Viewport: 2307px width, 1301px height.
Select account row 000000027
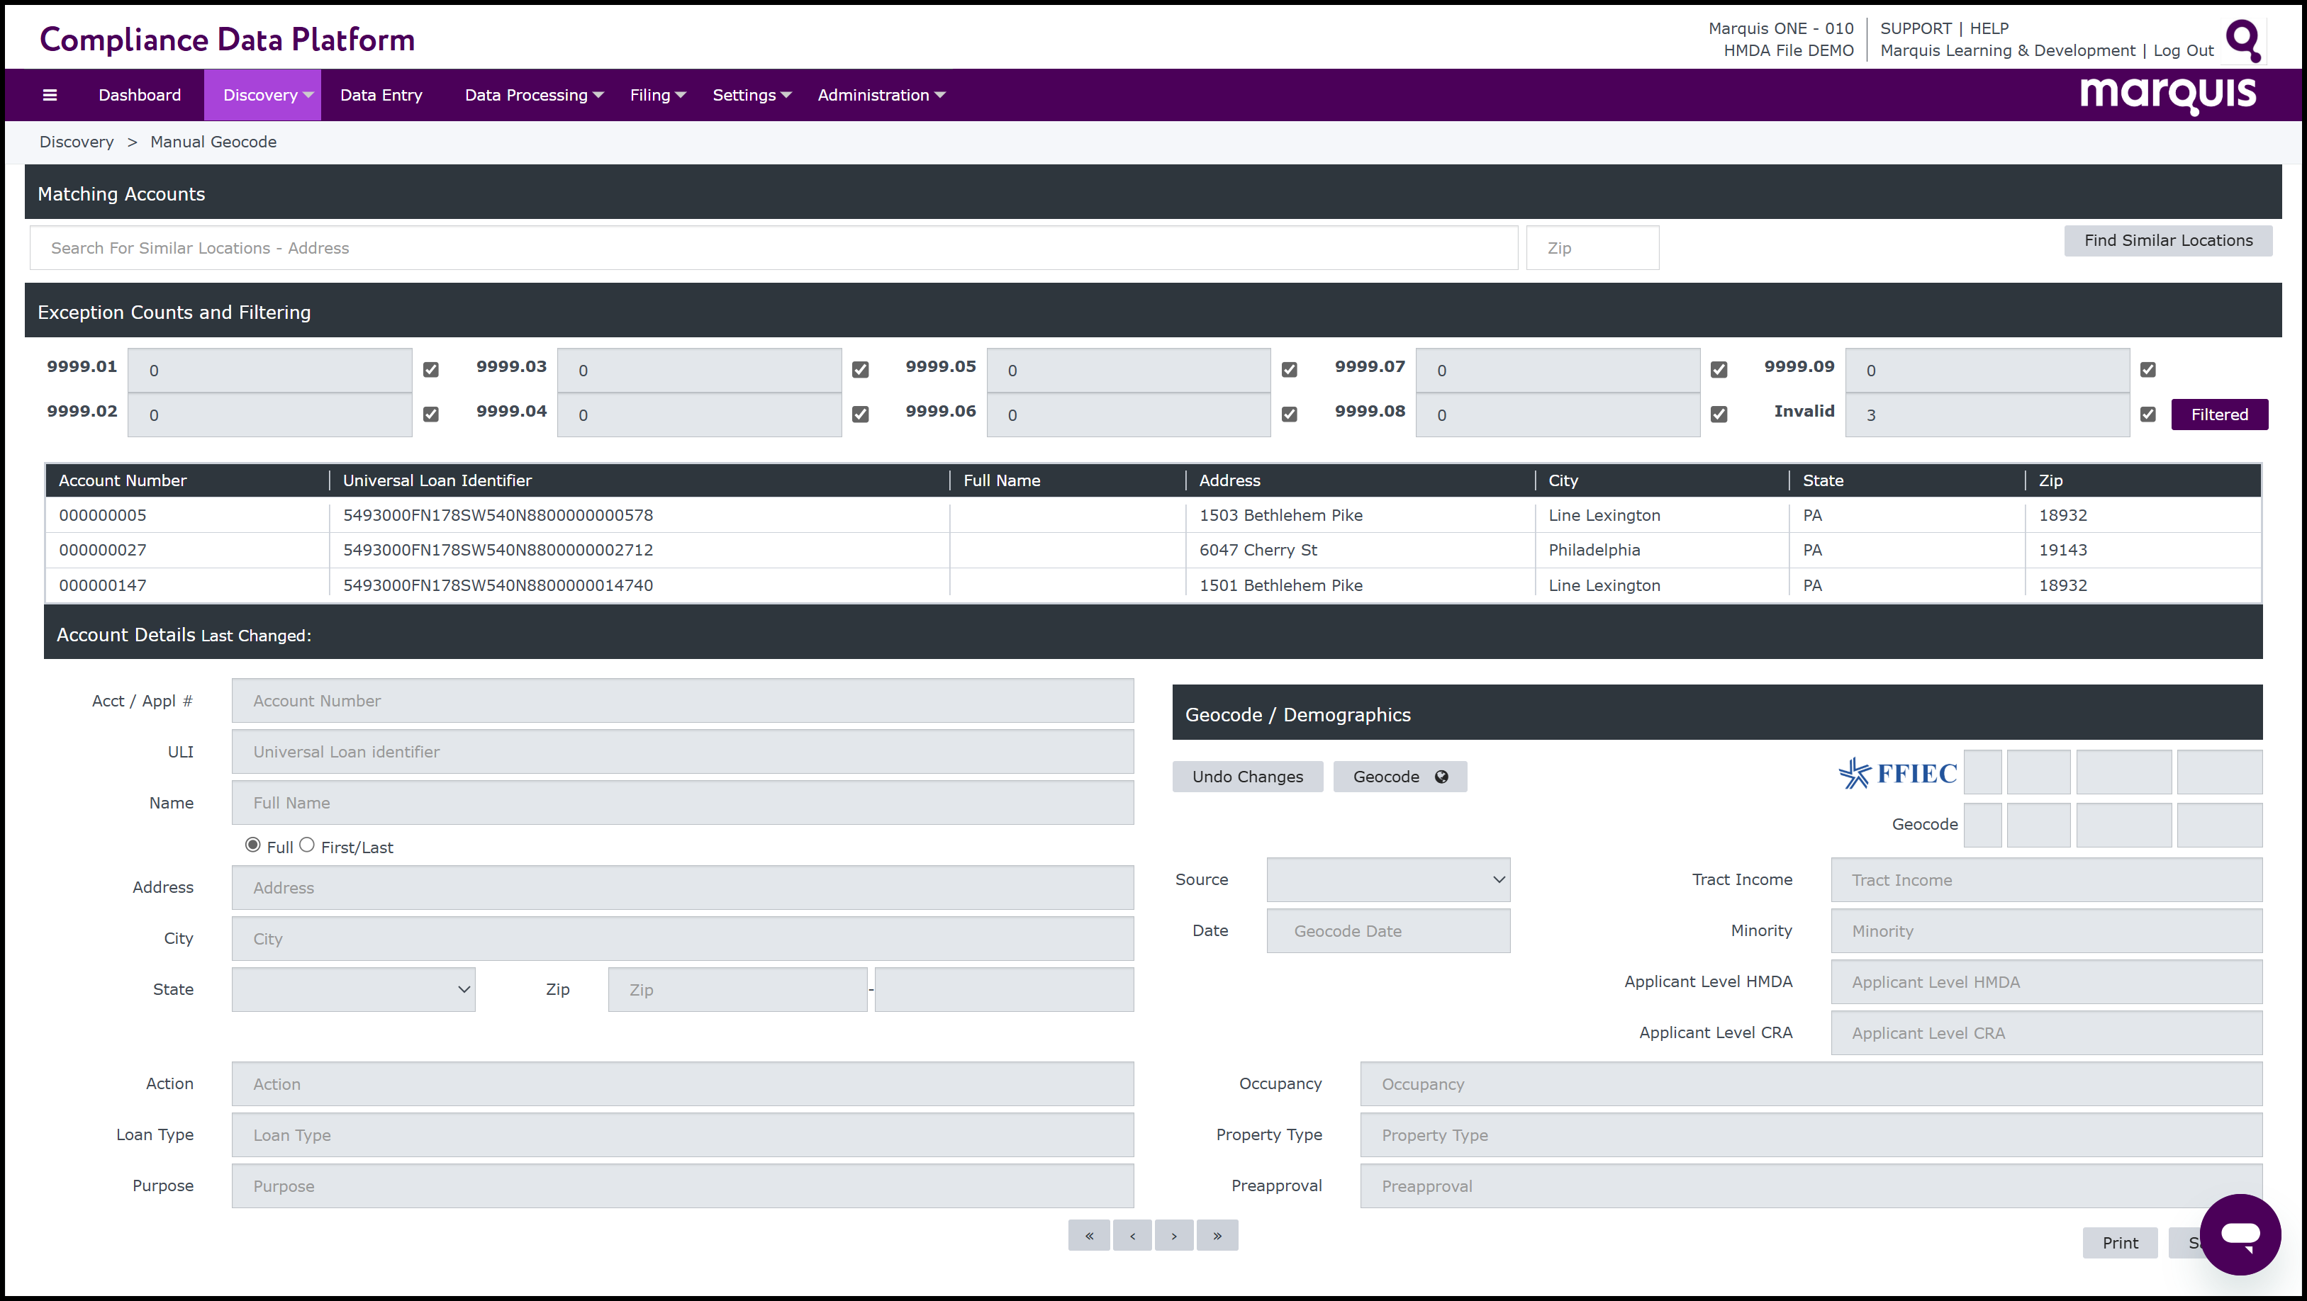[x=103, y=550]
